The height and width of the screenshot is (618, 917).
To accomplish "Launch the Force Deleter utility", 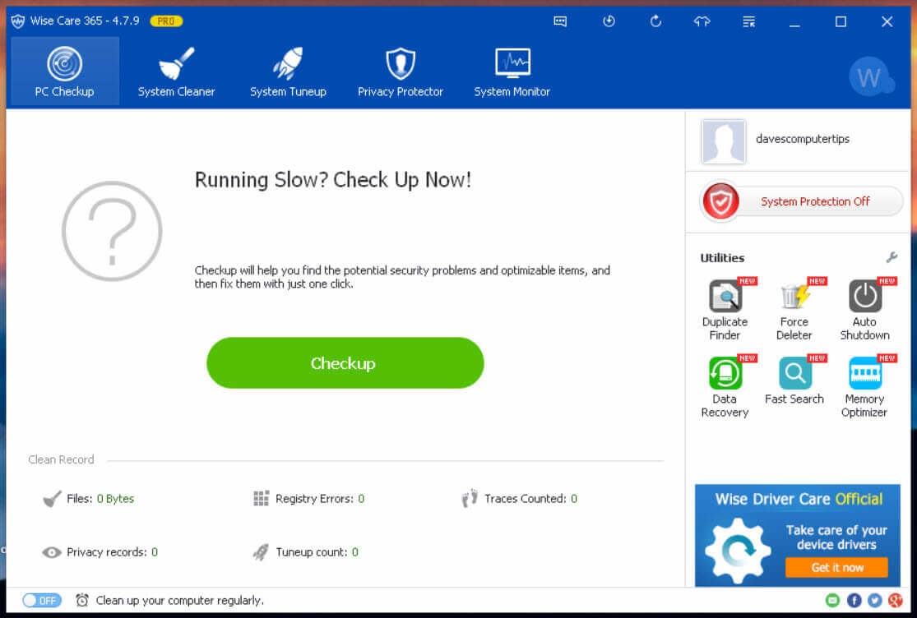I will [x=794, y=309].
